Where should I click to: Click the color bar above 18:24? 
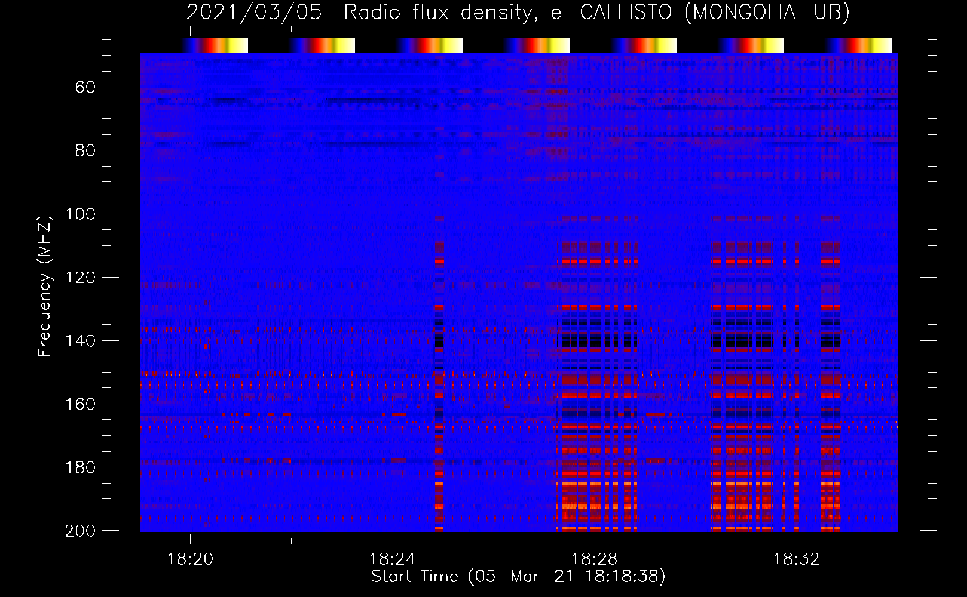[430, 45]
